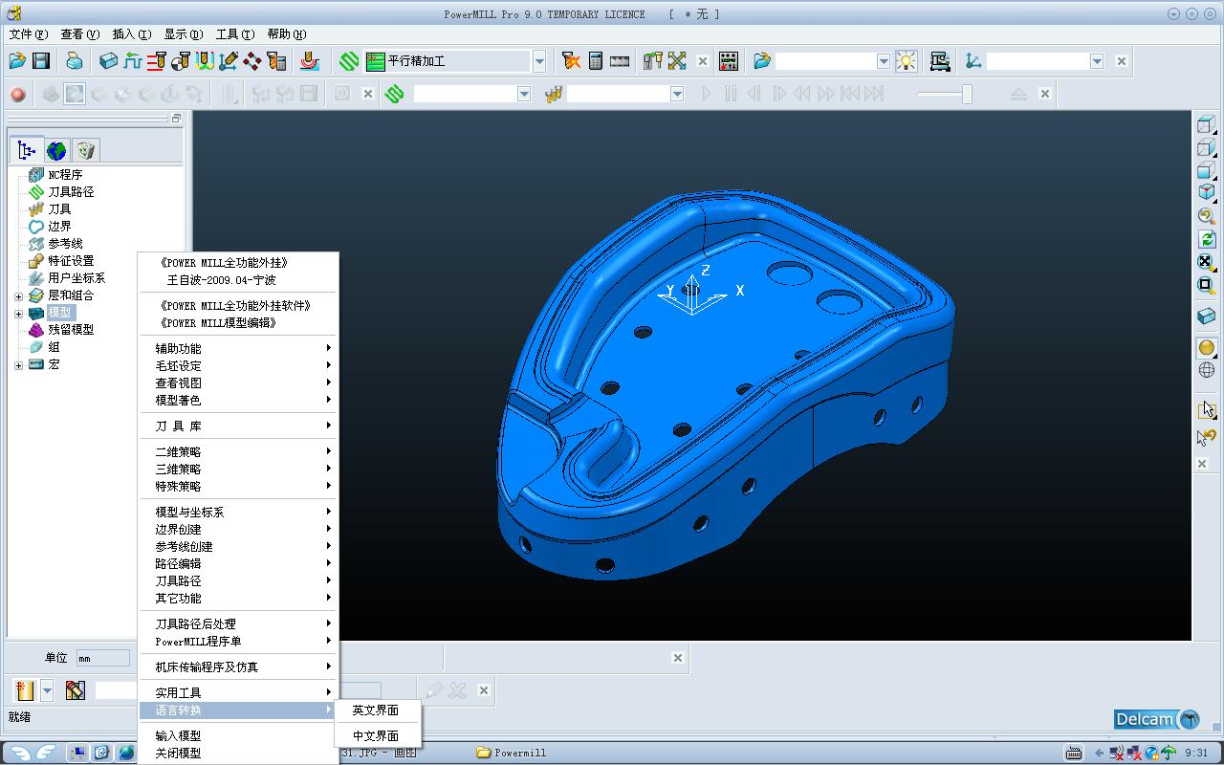Click 关闭模型 menu entry

pyautogui.click(x=239, y=754)
